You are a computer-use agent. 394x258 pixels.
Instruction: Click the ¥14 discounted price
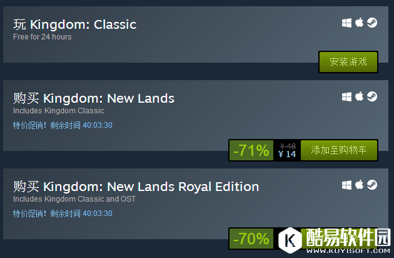(x=287, y=154)
